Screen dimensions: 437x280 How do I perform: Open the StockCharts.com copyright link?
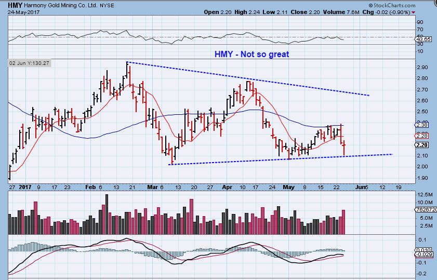(392, 5)
